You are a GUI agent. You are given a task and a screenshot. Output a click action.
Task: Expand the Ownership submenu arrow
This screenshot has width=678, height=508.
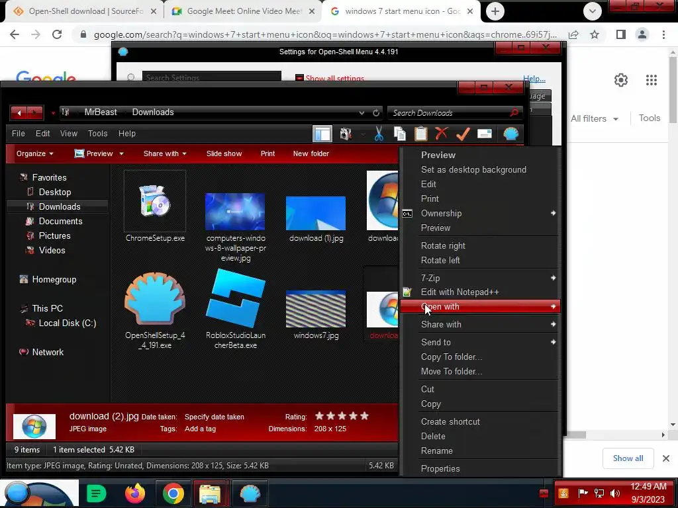[x=554, y=213]
